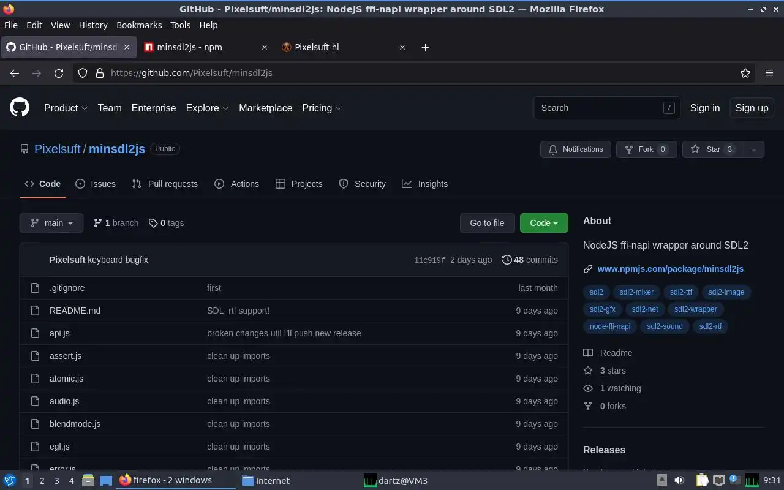Viewport: 784px width, 490px height.
Task: Open the Pull requests tab
Action: point(165,184)
